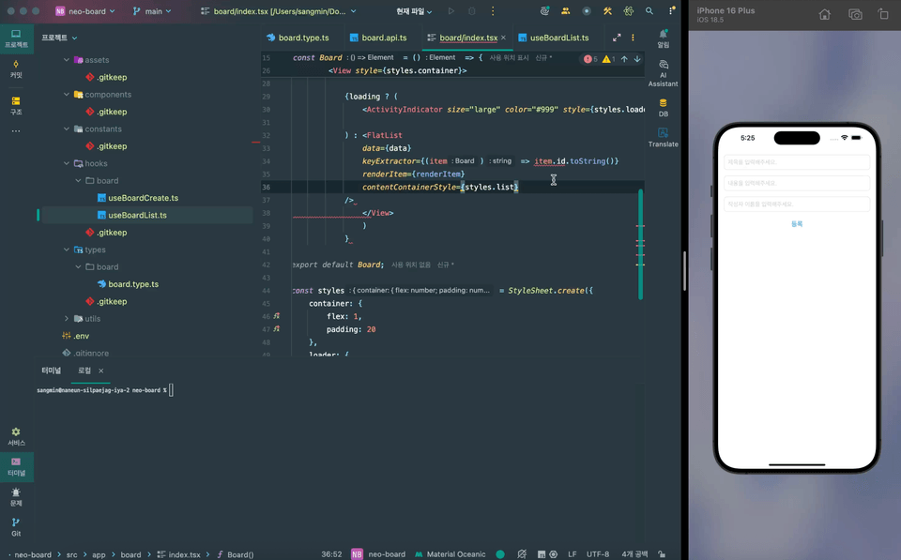
Task: Click the Run button in toolbar
Action: click(451, 11)
